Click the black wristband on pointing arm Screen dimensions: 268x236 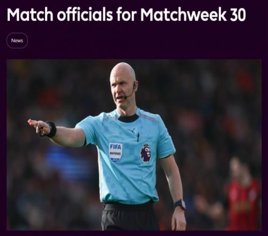pos(51,129)
